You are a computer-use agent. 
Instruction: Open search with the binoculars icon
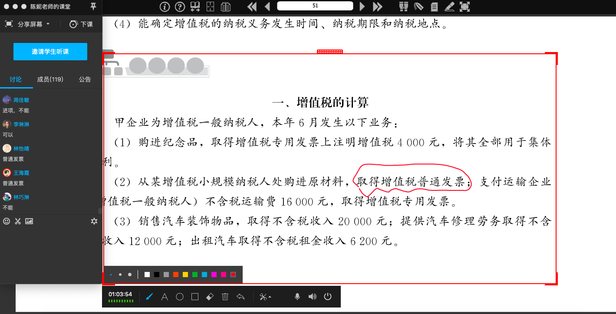[404, 7]
